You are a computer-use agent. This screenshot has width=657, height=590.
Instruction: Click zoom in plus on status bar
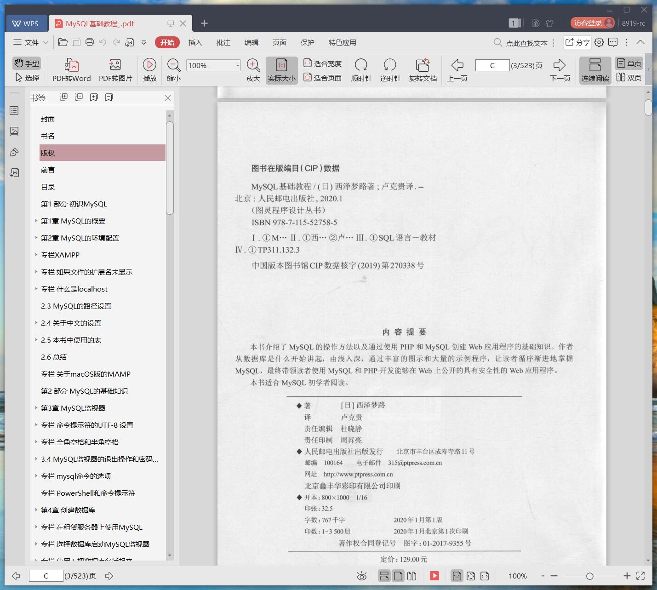click(627, 576)
